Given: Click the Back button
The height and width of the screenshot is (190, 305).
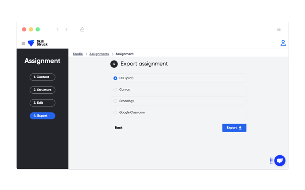Looking at the screenshot, I should [x=118, y=128].
